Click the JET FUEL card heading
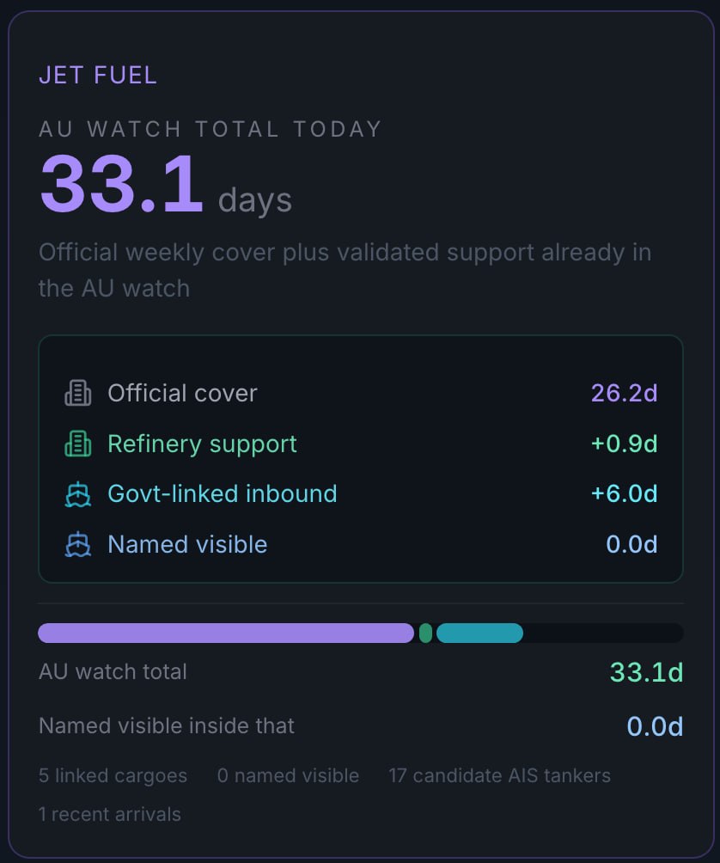Screen dimensions: 720x863 click(x=98, y=75)
